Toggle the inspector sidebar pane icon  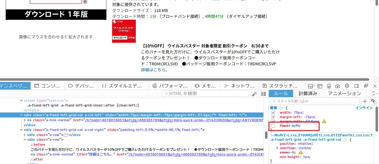pos(263,94)
